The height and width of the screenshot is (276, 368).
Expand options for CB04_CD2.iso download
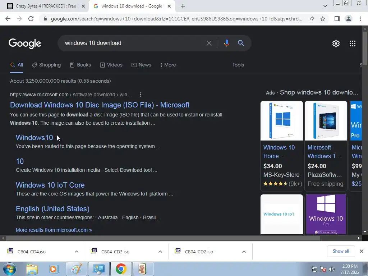[244, 252]
